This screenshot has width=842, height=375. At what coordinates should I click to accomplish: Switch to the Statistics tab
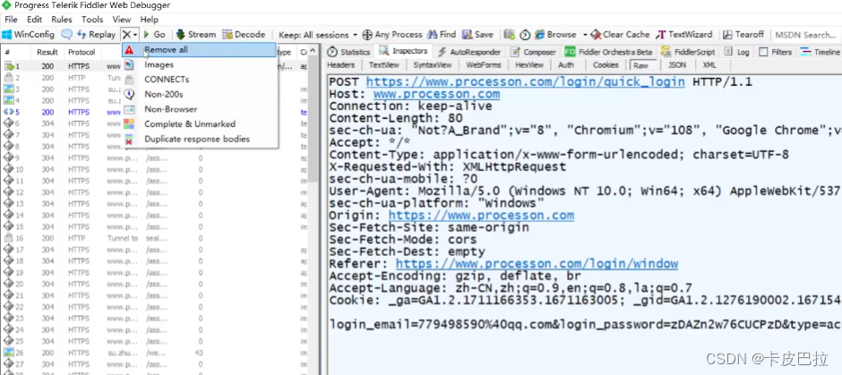tap(349, 52)
